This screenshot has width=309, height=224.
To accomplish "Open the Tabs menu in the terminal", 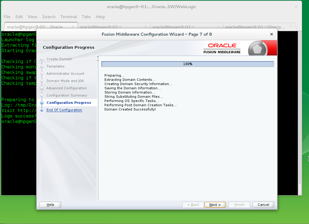I will pos(86,17).
